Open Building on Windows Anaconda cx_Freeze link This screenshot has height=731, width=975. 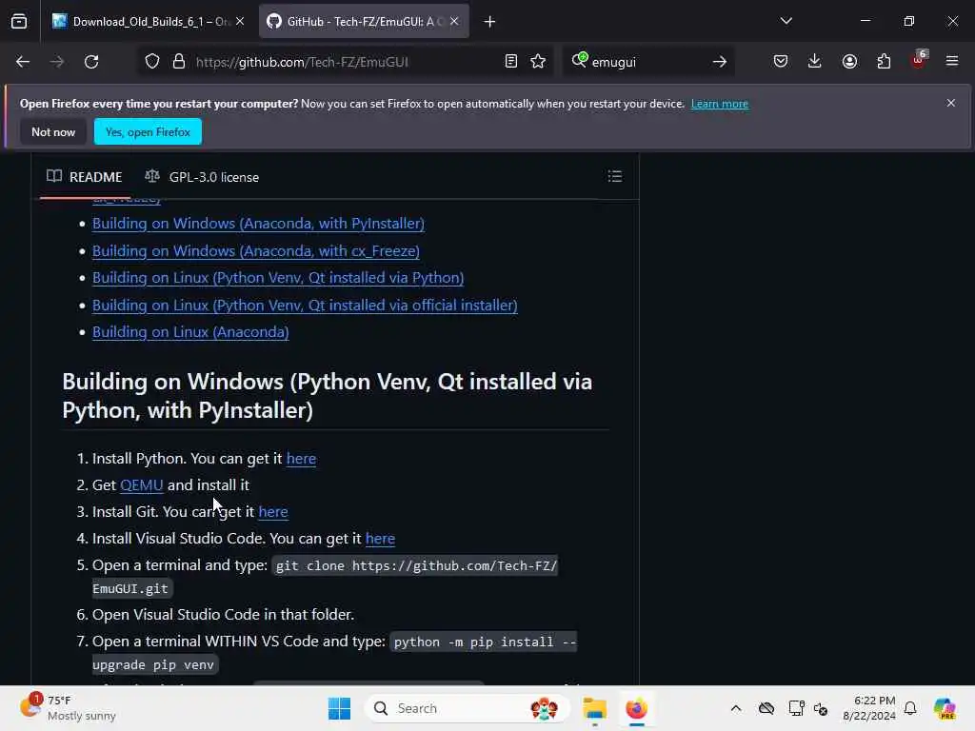pos(255,251)
